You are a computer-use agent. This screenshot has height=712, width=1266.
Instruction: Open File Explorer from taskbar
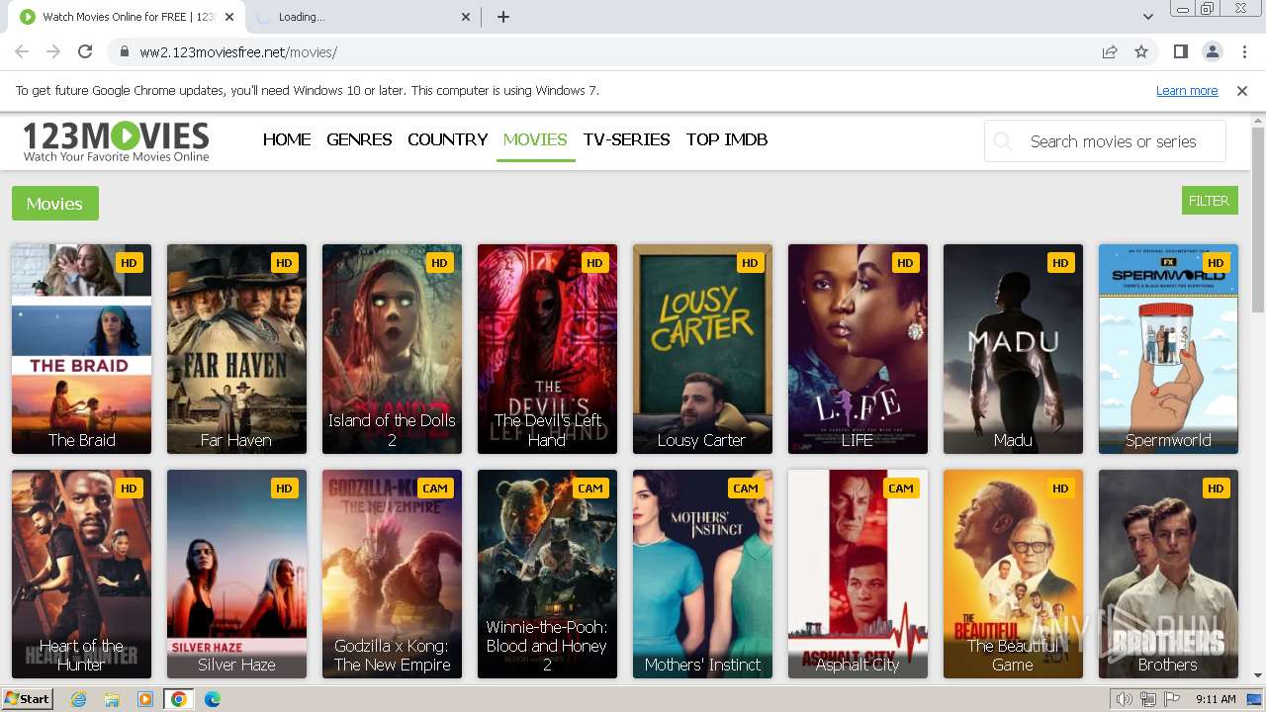[x=112, y=699]
